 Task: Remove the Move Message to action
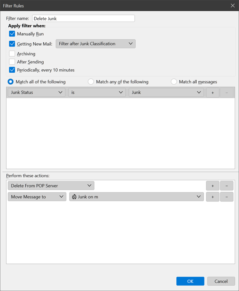pos(227,197)
